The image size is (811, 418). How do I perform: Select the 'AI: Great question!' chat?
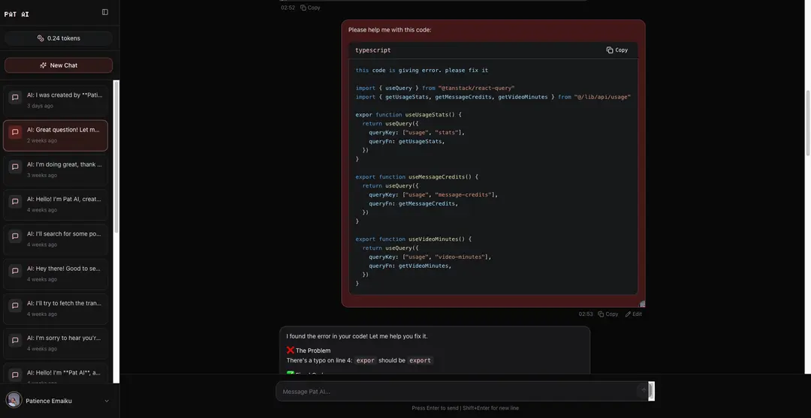(x=56, y=135)
